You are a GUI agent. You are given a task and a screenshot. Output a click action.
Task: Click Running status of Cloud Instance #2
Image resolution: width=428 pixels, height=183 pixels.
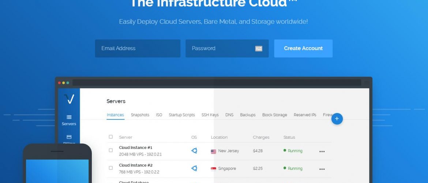tap(293, 168)
